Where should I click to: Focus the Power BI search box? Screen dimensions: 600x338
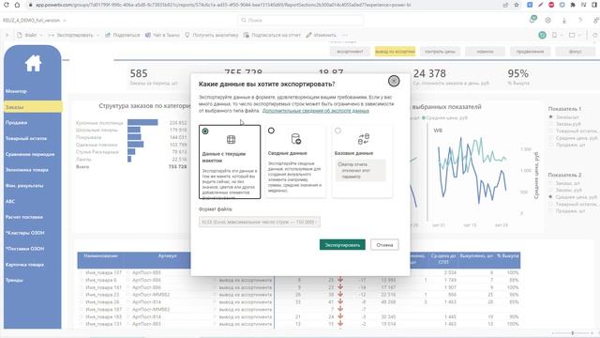click(301, 21)
